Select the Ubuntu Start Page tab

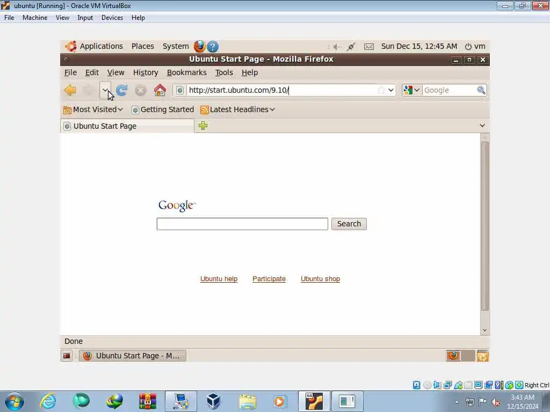[127, 126]
